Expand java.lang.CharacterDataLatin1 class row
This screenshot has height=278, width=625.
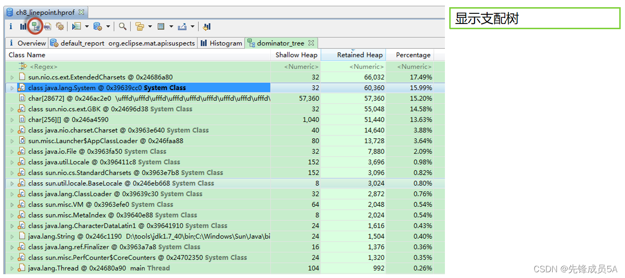click(x=12, y=225)
